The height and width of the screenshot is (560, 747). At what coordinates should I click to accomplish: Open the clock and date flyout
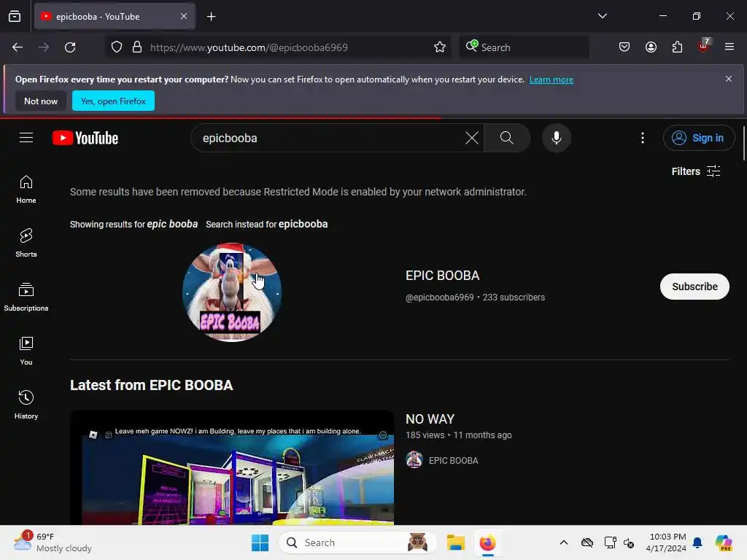point(666,542)
